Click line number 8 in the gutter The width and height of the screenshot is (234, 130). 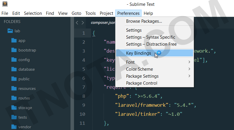(84, 96)
